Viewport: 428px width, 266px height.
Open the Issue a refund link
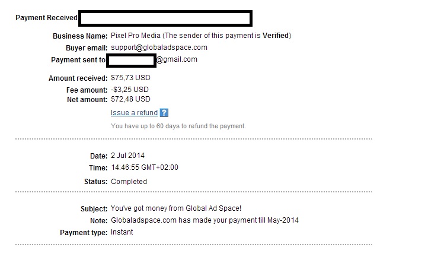click(134, 113)
